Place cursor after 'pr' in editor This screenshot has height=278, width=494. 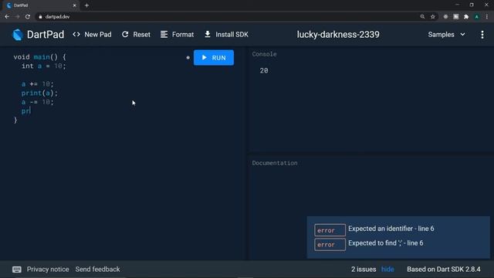click(x=30, y=111)
